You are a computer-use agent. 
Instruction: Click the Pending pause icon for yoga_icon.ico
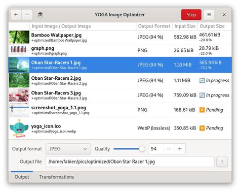tap(202, 128)
